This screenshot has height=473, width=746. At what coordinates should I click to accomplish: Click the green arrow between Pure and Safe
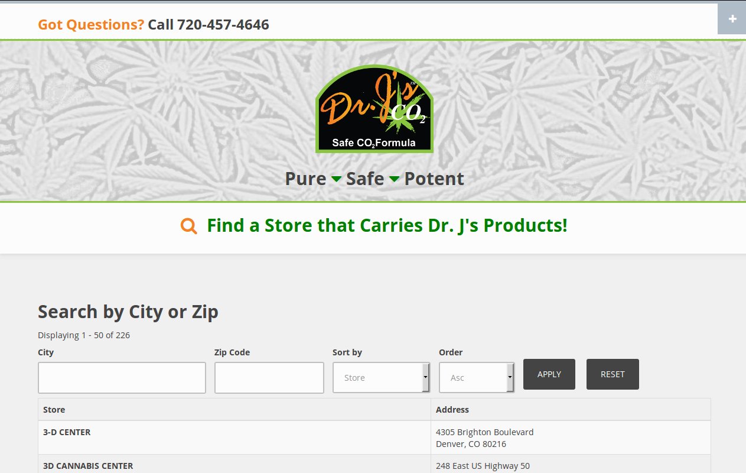(x=336, y=179)
